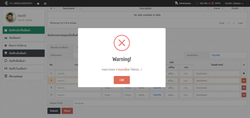
Task: Select บันทึกเบิกสินค้า menu item
Action: pyautogui.click(x=24, y=53)
